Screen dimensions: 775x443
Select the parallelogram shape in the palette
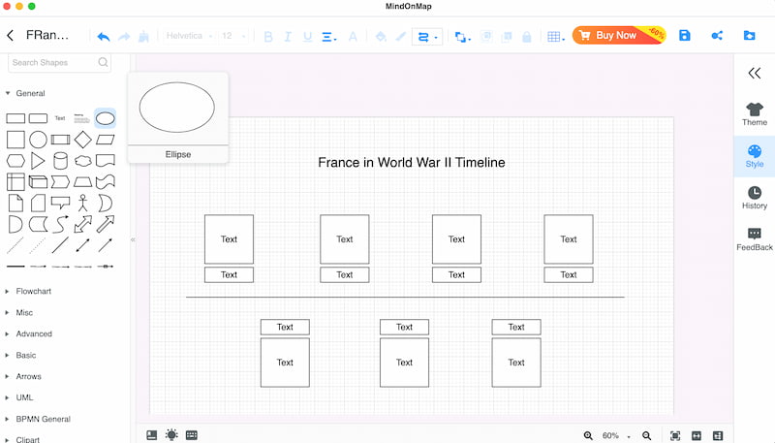(x=105, y=140)
